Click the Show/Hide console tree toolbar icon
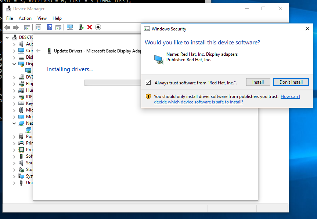Screen dimensions: 317x219 [x=27, y=27]
